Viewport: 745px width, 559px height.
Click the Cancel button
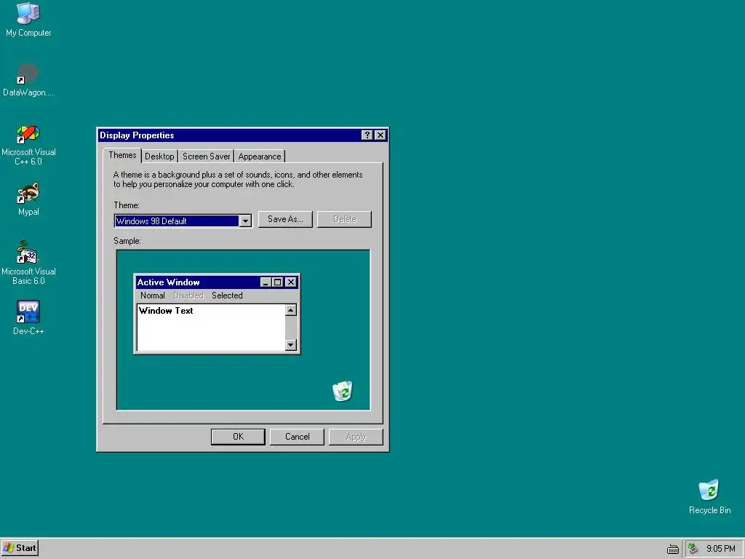[297, 437]
